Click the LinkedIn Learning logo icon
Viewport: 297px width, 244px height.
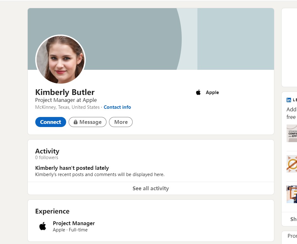pyautogui.click(x=289, y=100)
